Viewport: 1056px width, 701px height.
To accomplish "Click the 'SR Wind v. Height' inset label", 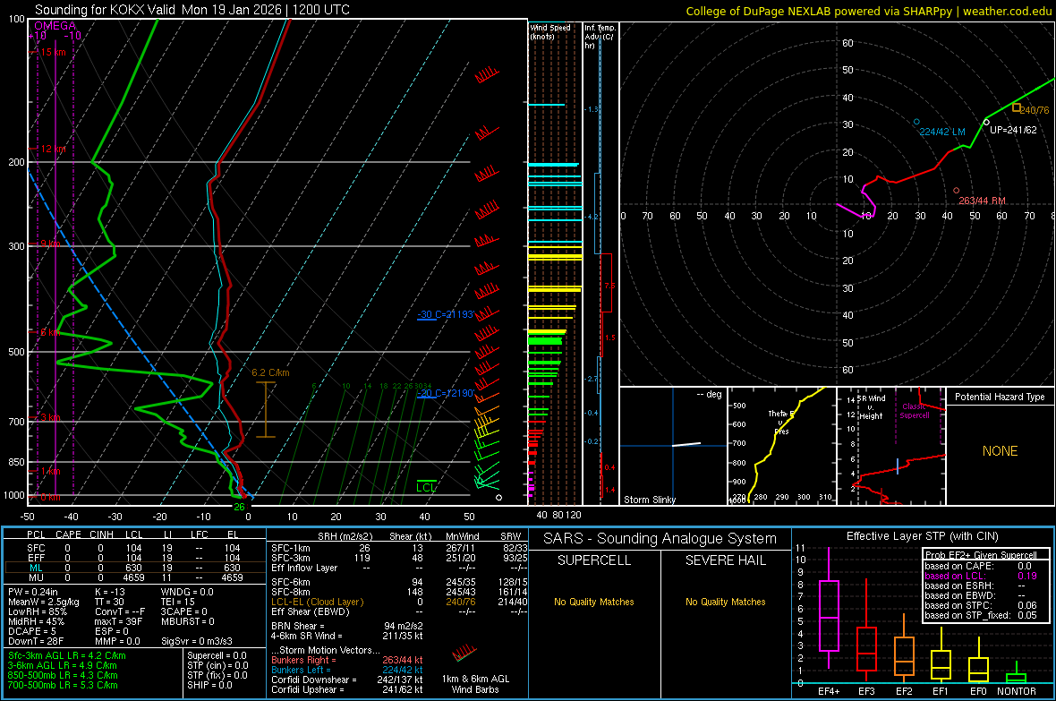I will point(872,407).
